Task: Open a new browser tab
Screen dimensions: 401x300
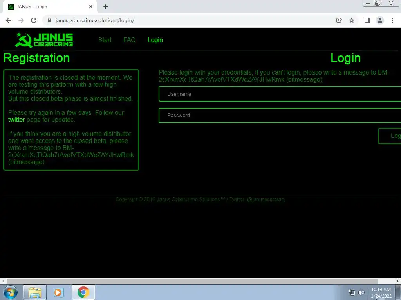Action: tap(106, 7)
